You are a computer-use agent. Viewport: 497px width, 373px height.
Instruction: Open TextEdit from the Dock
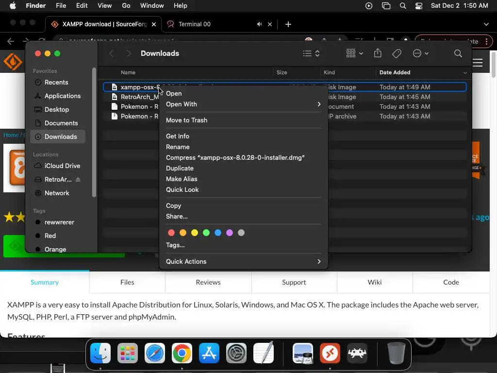264,353
